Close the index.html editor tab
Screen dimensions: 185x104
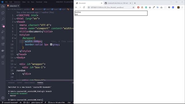click(x=18, y=6)
